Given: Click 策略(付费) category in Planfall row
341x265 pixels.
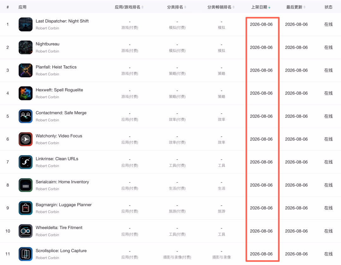Looking at the screenshot, I should pos(177,74).
